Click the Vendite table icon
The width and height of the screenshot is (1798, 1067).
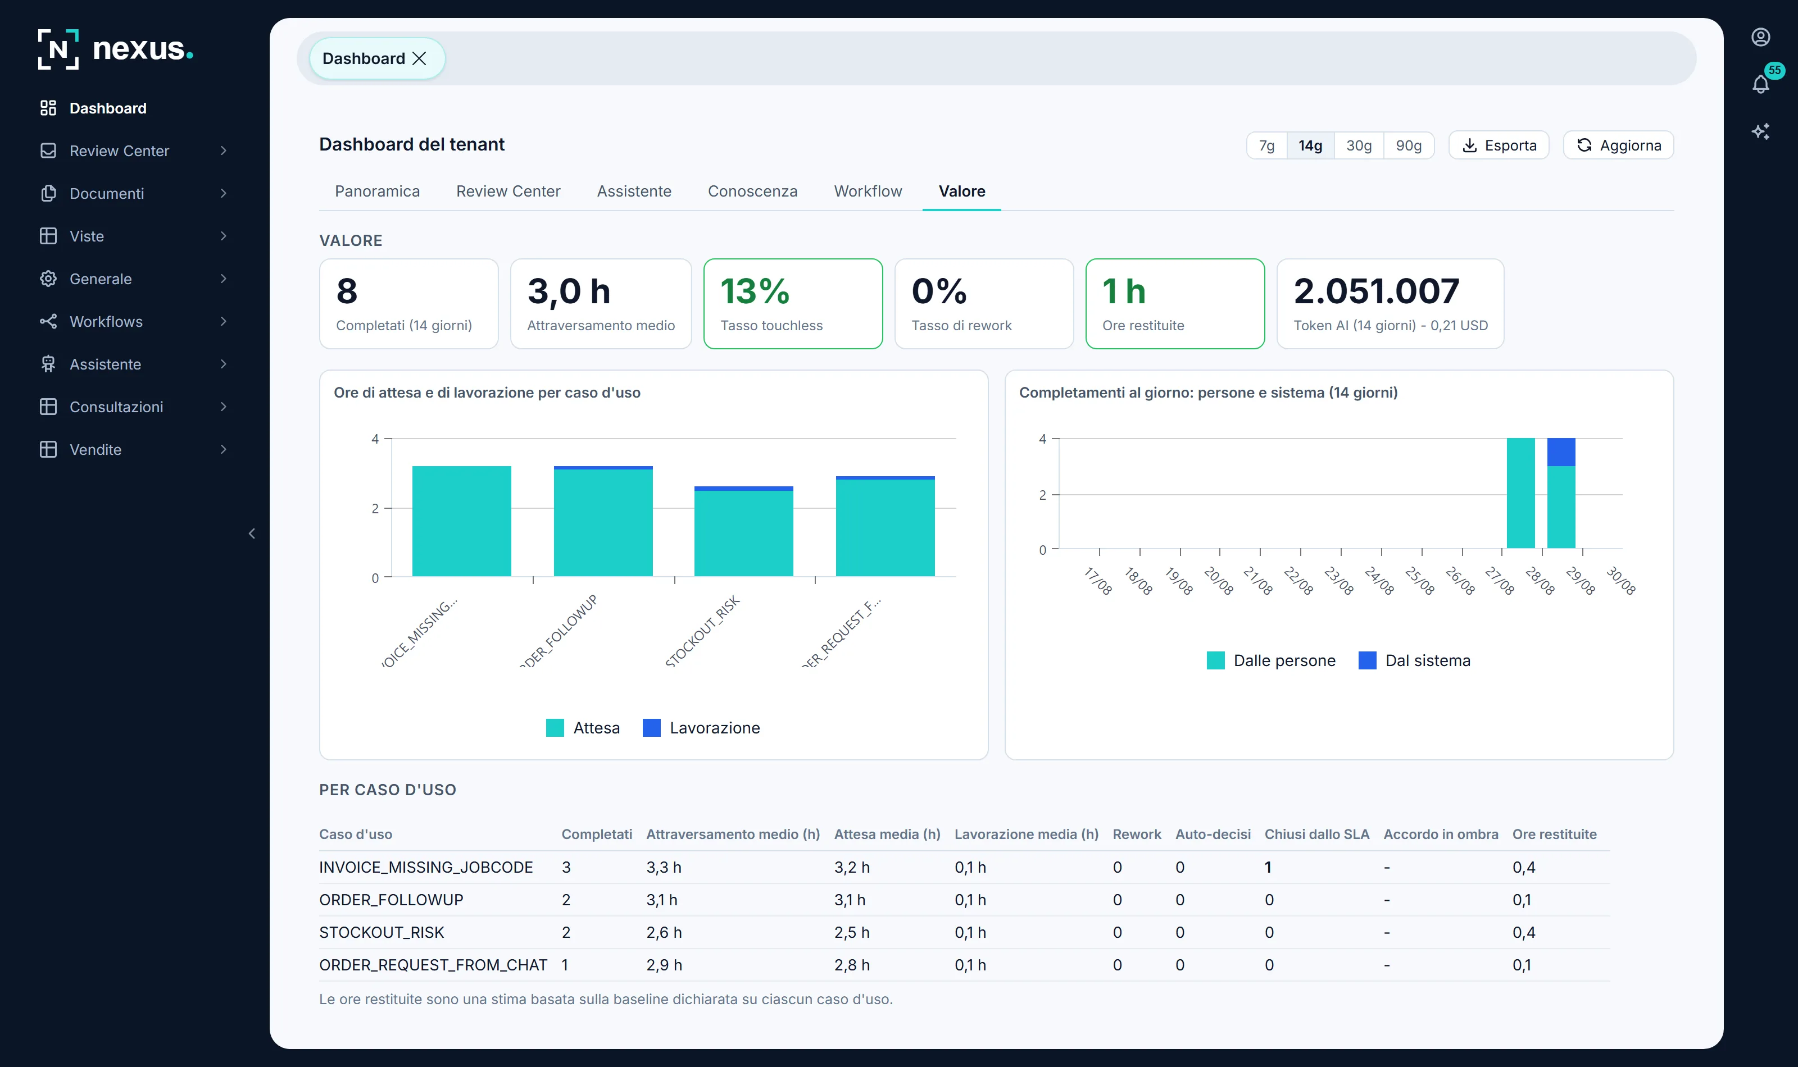48,449
